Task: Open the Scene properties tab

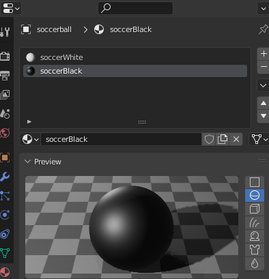Action: tap(5, 114)
